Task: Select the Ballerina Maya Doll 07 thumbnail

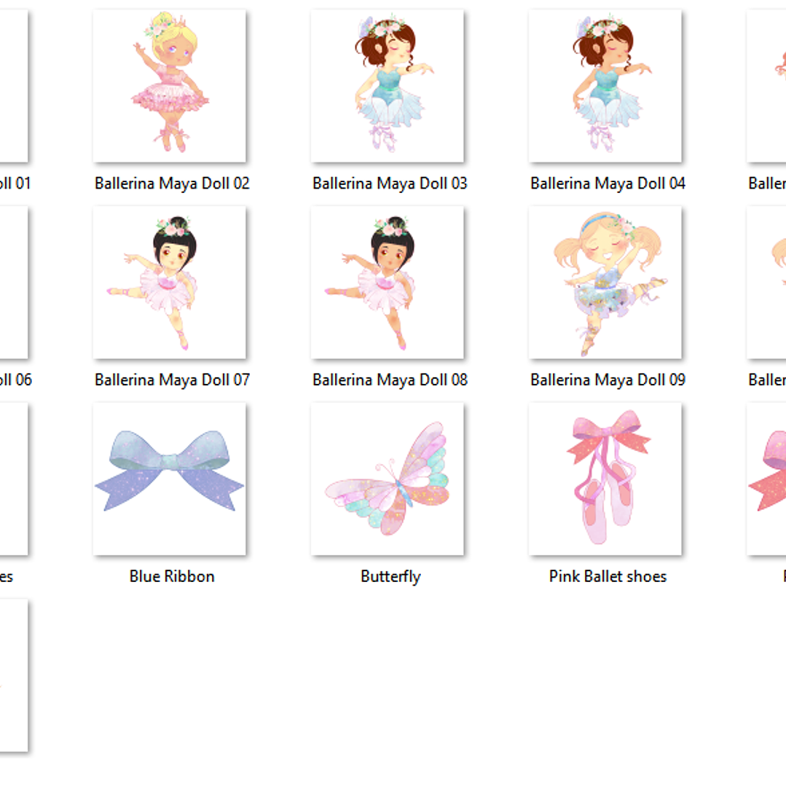Action: click(x=169, y=283)
